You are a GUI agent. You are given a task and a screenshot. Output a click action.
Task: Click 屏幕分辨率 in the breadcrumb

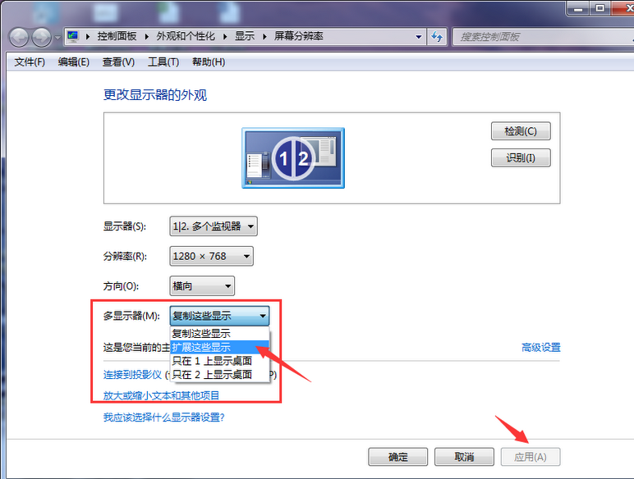299,36
